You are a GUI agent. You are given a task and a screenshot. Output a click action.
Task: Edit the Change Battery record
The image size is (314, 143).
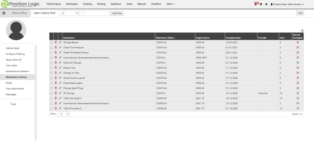point(60,43)
